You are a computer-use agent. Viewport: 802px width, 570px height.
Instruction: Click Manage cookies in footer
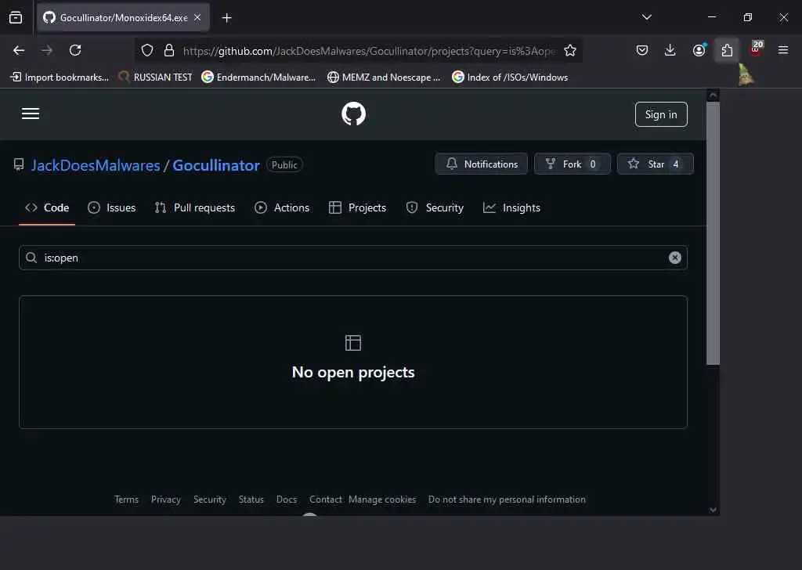[382, 500]
